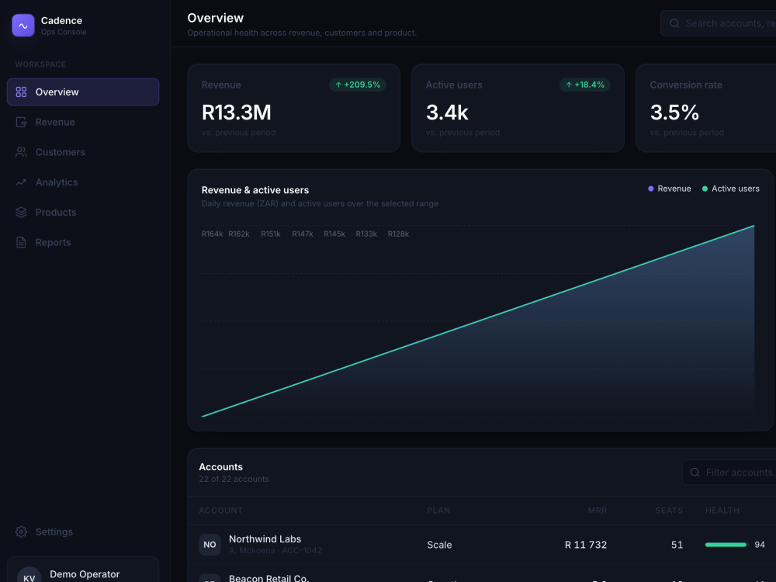Open Analytics from the sidebar
776x582 pixels.
83,182
